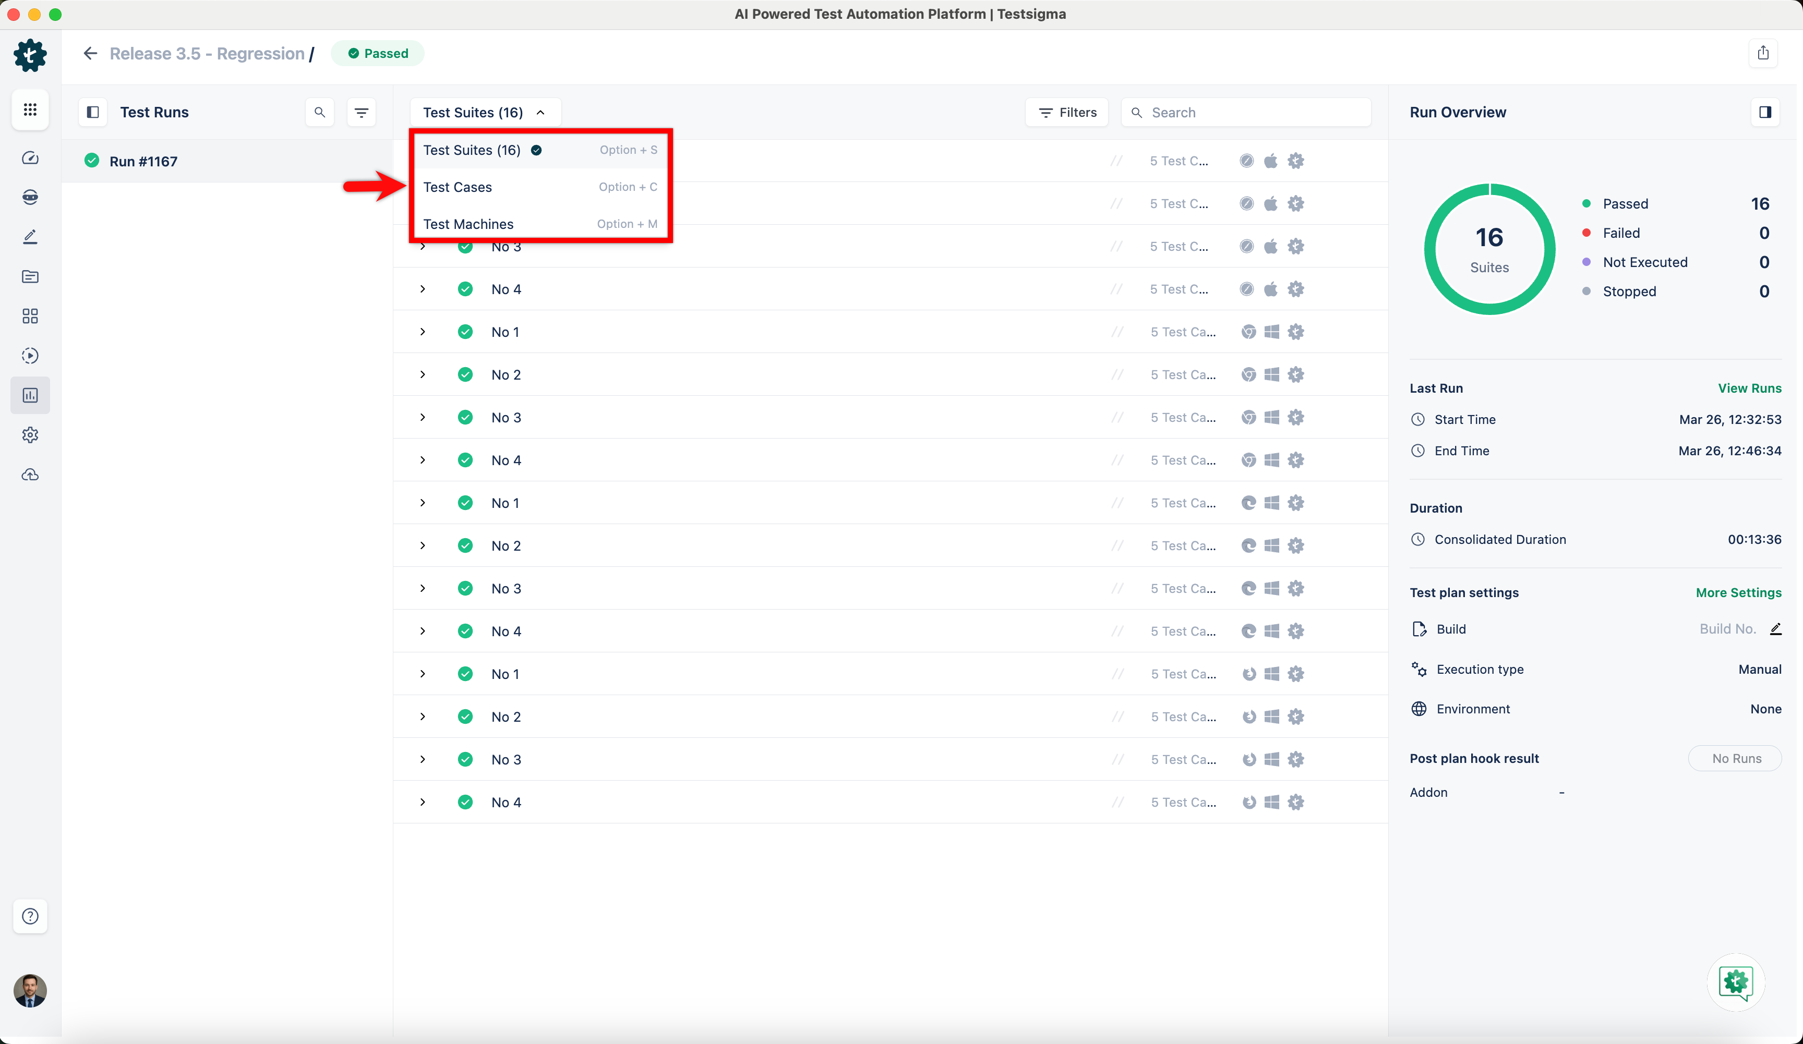Open the run results chart icon in sidebar
Viewport: 1803px width, 1044px height.
[30, 395]
